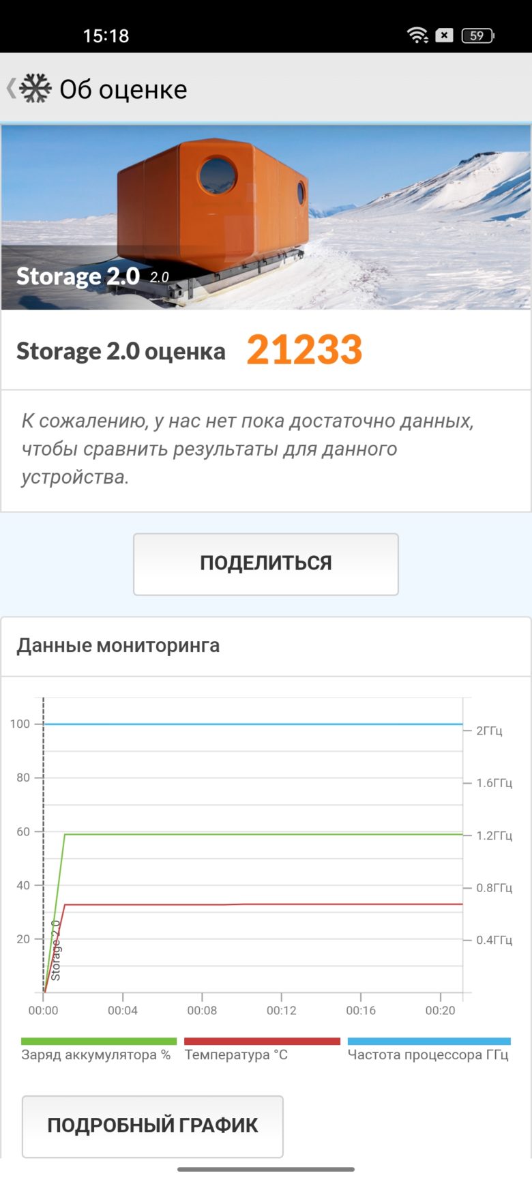Select the red temperature legend swatch

262,1041
